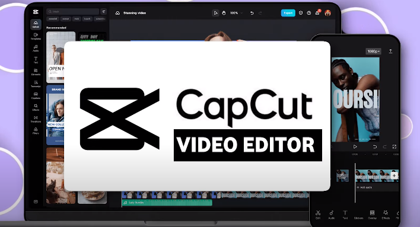Click the Stunning video project title
The image size is (420, 227).
(x=135, y=13)
